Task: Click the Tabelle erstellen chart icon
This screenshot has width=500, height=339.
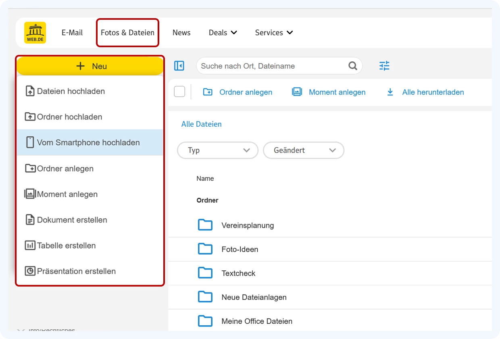Action: (x=30, y=245)
